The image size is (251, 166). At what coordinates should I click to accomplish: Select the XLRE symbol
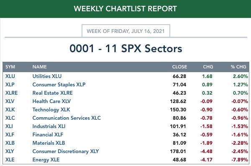[11, 93]
